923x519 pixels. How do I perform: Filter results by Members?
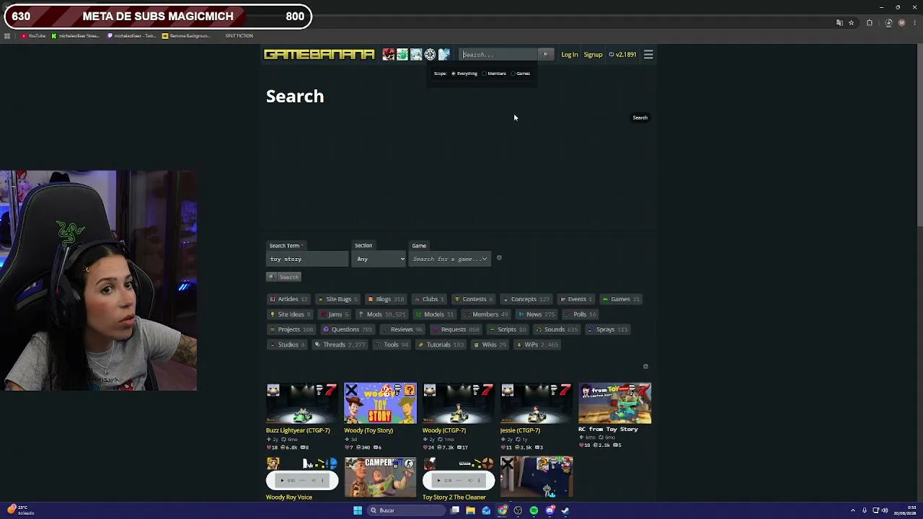pos(485,314)
